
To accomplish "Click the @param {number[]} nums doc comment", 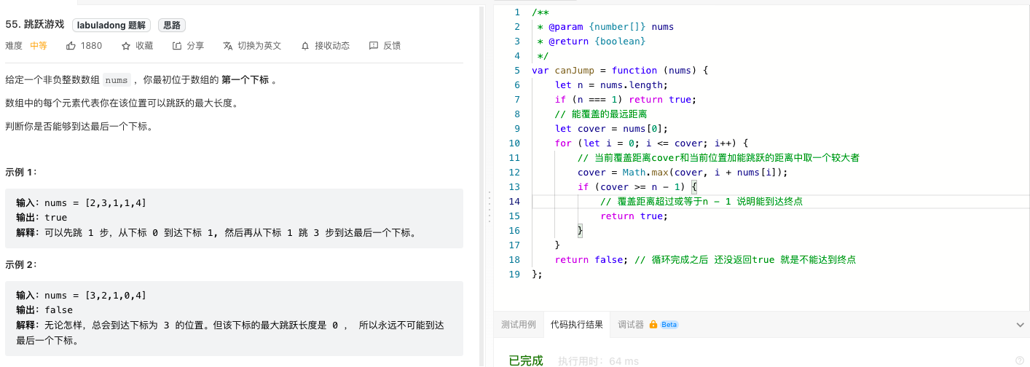I will pos(605,27).
